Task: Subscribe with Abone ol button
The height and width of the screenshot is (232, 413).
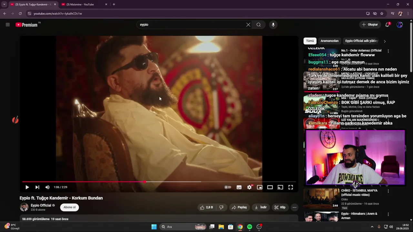Action: click(x=69, y=207)
